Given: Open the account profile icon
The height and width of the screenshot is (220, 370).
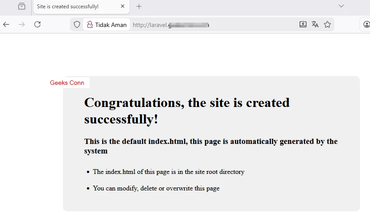Looking at the screenshot, I should pos(366,24).
